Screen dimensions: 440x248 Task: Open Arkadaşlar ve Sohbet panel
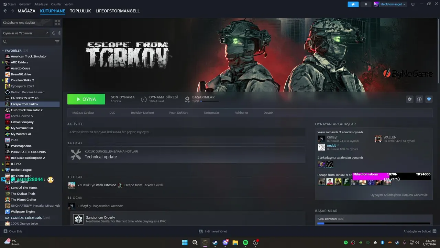(x=420, y=231)
